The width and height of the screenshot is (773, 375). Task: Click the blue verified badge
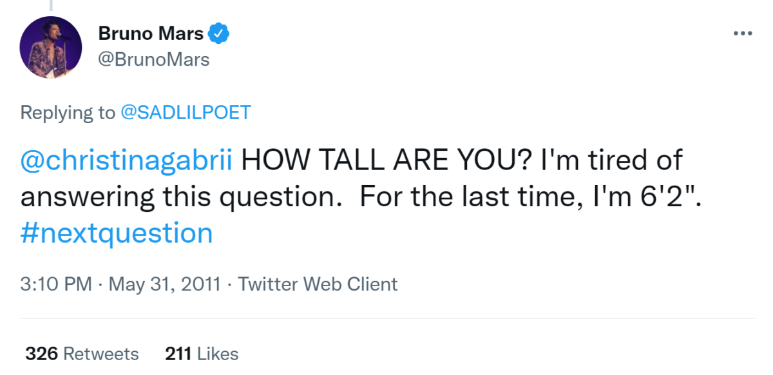click(220, 34)
